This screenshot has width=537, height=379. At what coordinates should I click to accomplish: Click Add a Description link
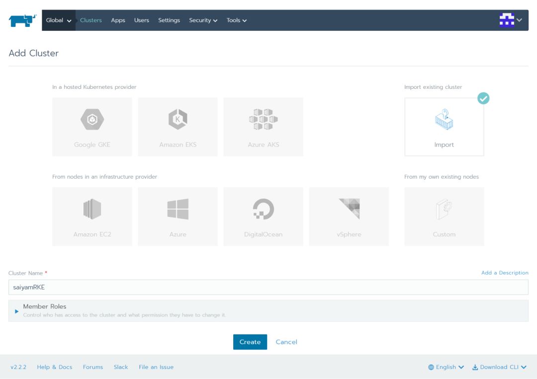tap(505, 273)
